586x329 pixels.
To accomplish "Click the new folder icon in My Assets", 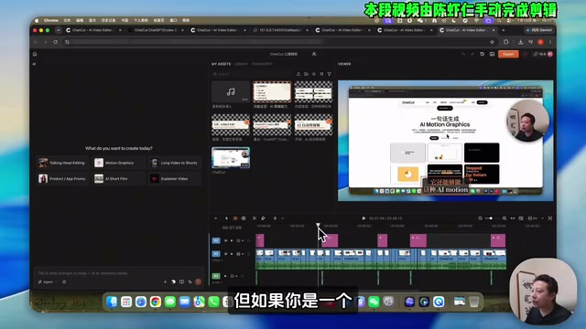I will 306,74.
